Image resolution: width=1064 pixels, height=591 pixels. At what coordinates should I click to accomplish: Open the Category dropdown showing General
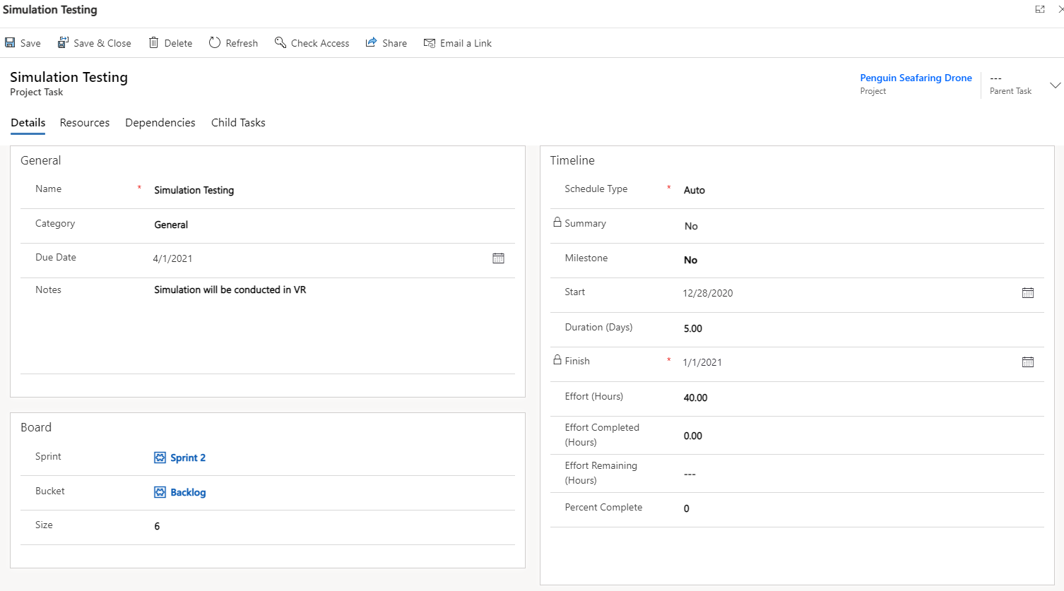[x=171, y=225]
